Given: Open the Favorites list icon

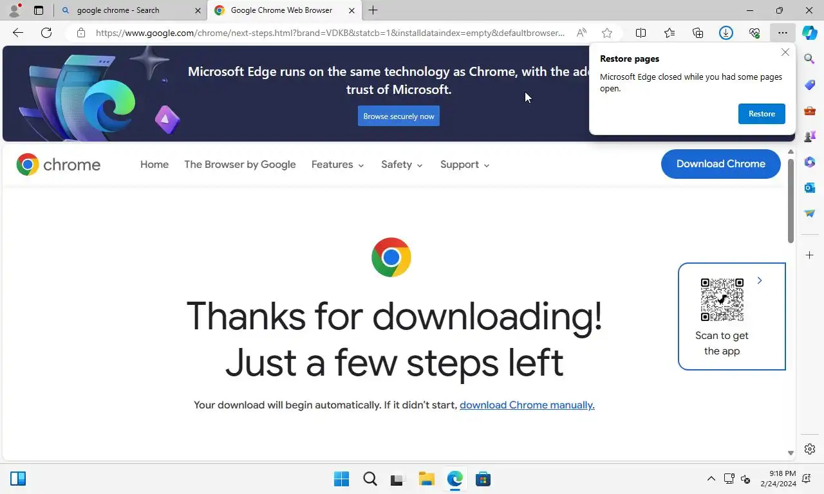Looking at the screenshot, I should [x=669, y=33].
